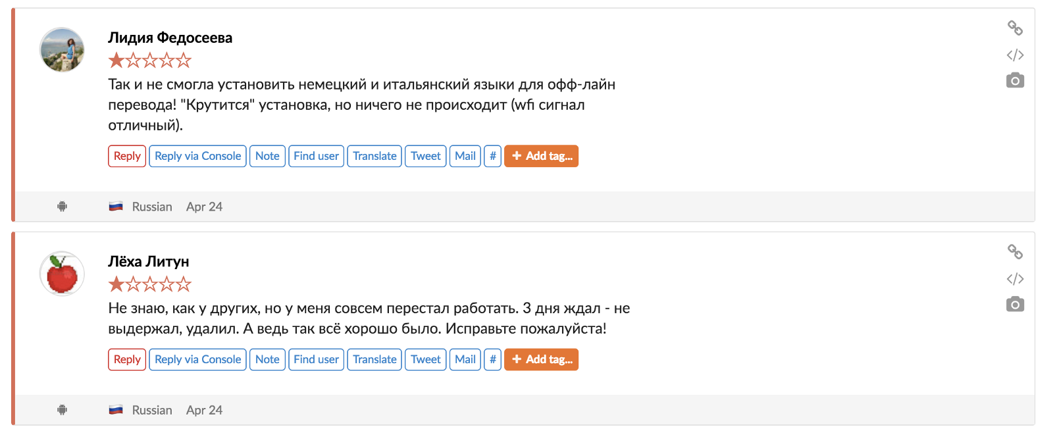Viewport: 1053px width, 431px height.
Task: Open Add tag on Лидия Федосеева's review
Action: point(541,156)
